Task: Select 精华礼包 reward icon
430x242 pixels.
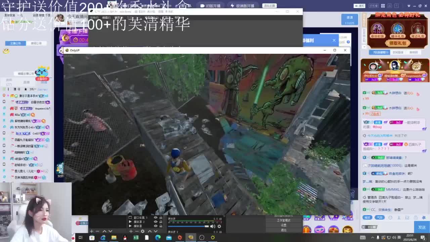Action: pos(397,30)
